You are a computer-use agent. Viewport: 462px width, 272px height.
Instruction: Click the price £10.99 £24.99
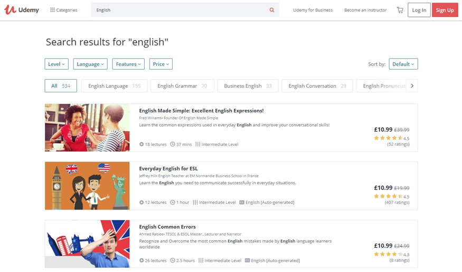point(392,246)
